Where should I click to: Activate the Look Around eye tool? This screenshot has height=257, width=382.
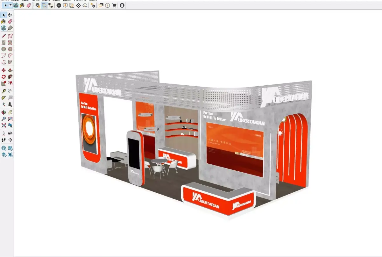click(10, 133)
